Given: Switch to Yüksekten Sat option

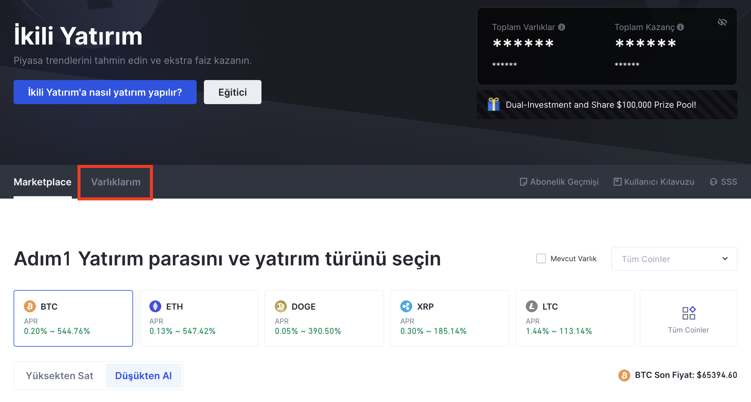Looking at the screenshot, I should click(60, 376).
